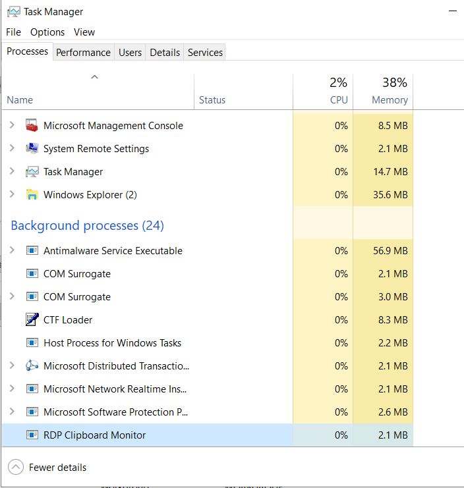Sort processes by the CPU column

pos(323,92)
